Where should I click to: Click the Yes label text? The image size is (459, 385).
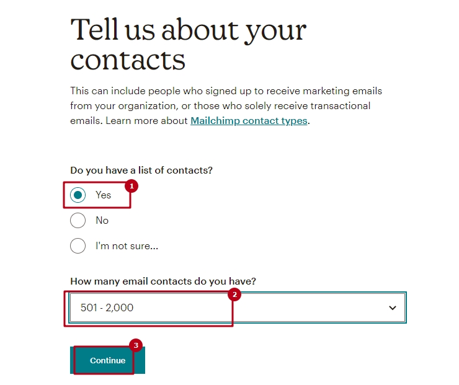(104, 195)
